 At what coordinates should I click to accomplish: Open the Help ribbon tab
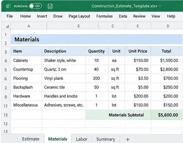(x=171, y=16)
